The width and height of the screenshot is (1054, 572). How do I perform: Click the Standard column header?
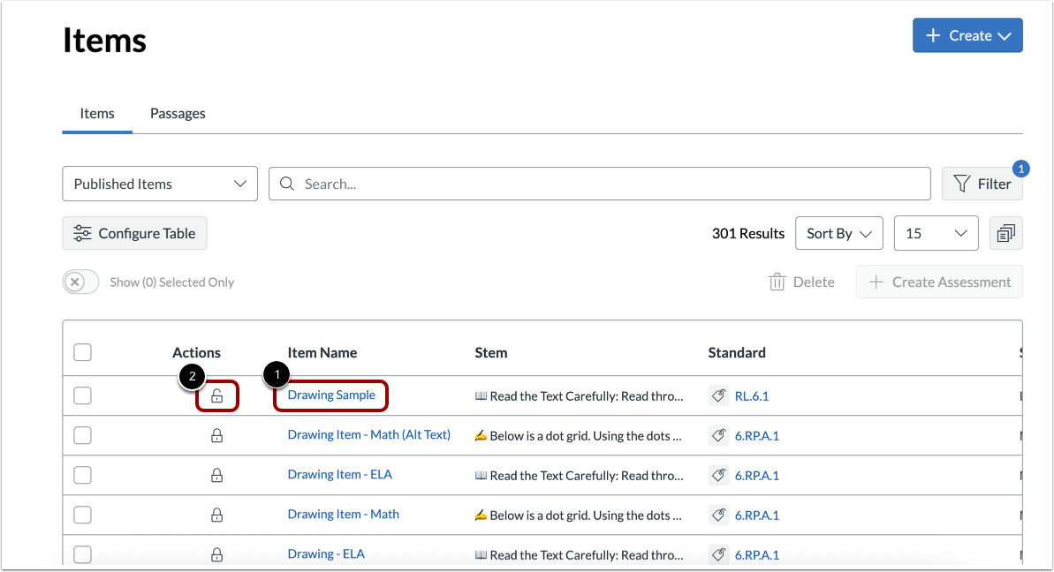[x=737, y=352]
